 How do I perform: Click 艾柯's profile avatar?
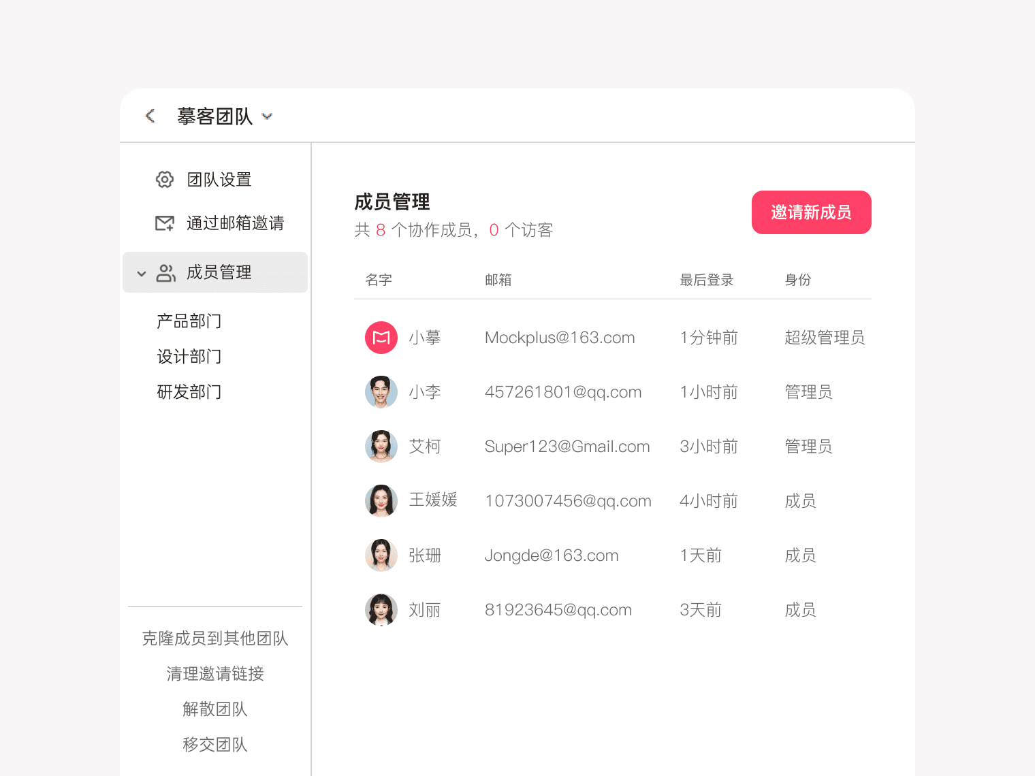381,447
